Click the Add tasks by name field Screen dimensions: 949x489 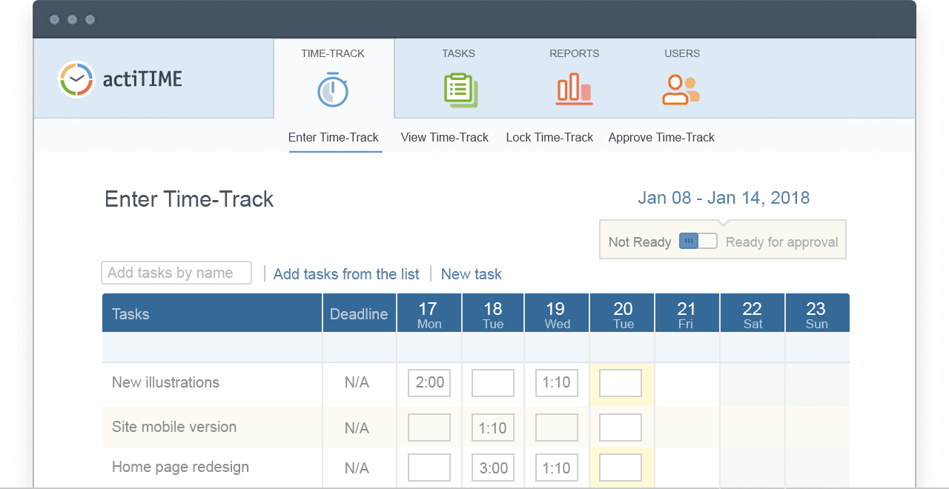[x=176, y=273]
